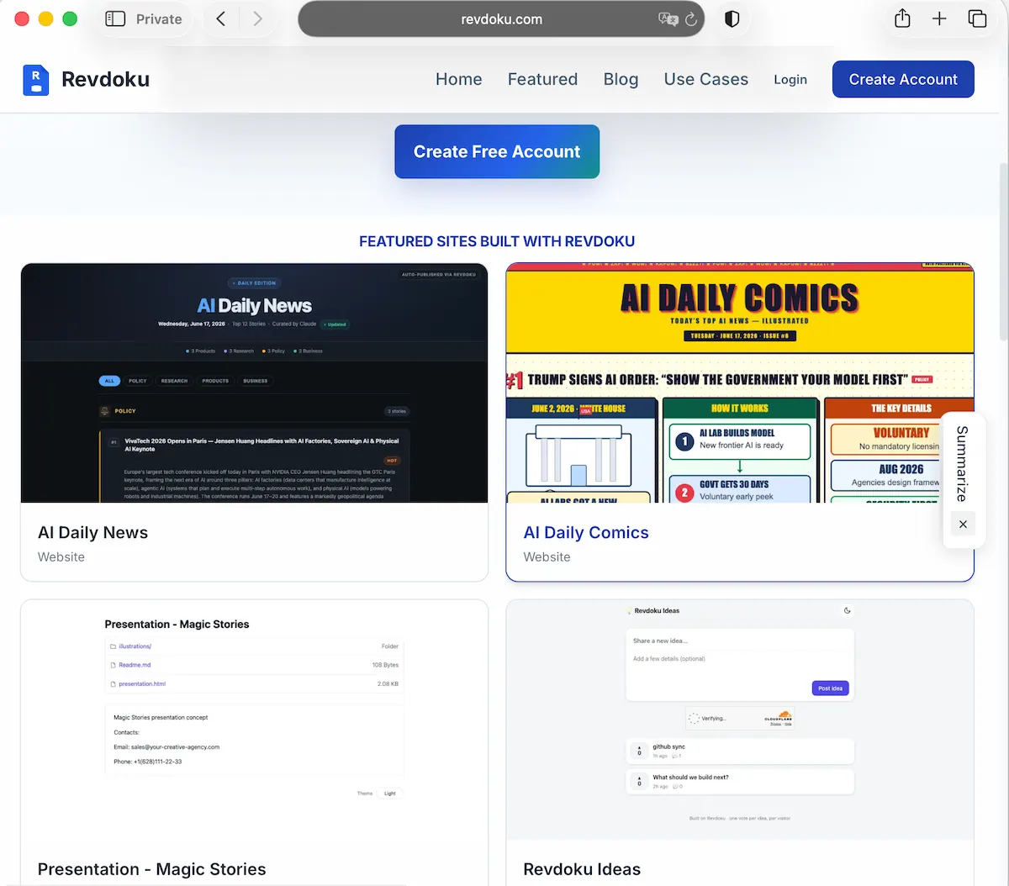Screen dimensions: 1009x886
Task: Click the Revdoku Ideas card title
Action: point(582,869)
